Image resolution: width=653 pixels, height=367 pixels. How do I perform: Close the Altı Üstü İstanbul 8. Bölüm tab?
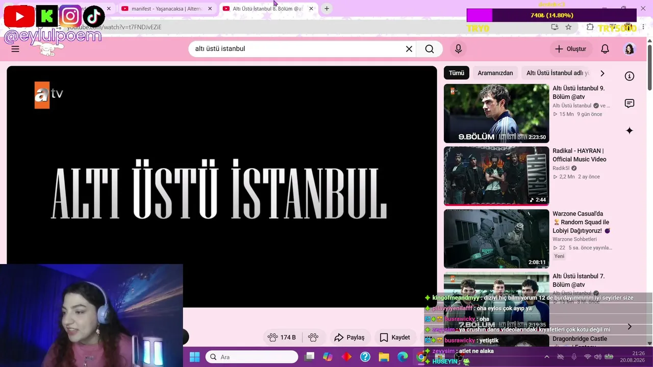pos(311,9)
